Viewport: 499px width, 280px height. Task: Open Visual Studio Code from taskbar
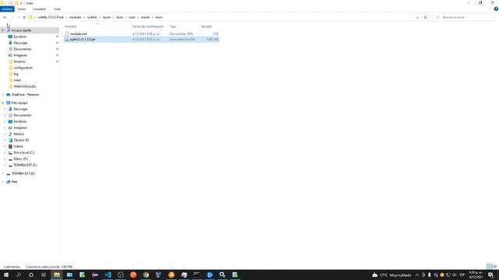coord(108,275)
